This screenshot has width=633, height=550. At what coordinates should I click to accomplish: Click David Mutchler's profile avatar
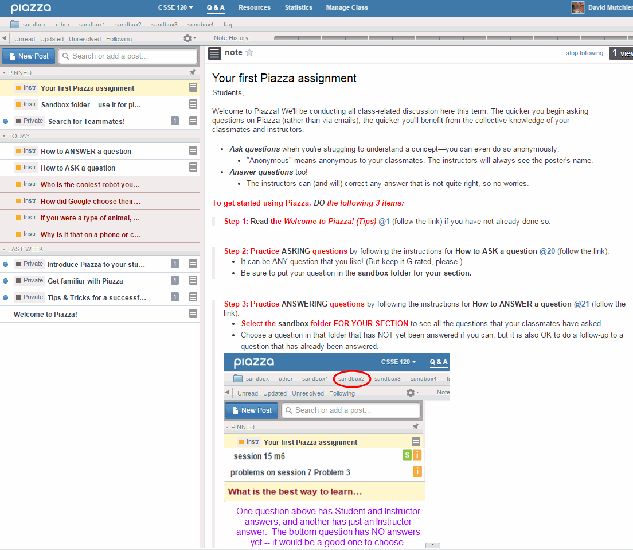(x=578, y=7)
